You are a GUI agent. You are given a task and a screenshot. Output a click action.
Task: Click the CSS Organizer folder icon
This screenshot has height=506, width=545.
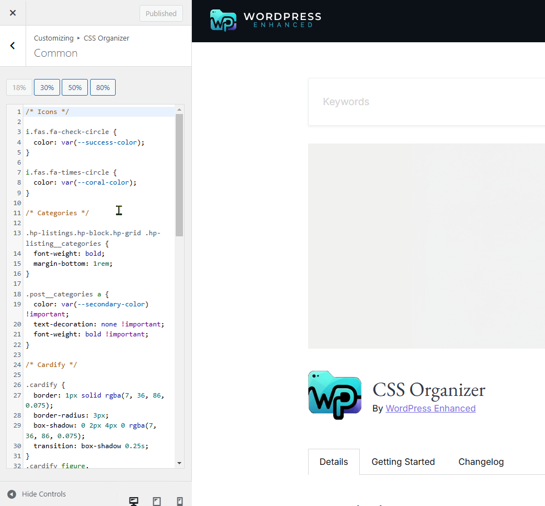pyautogui.click(x=334, y=395)
